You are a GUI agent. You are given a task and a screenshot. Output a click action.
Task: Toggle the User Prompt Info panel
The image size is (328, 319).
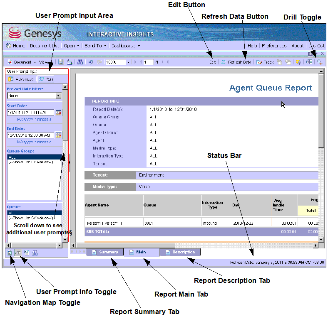(18, 253)
